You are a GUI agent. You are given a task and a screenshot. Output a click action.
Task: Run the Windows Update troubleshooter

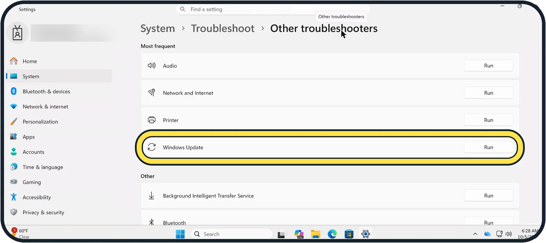tap(489, 147)
